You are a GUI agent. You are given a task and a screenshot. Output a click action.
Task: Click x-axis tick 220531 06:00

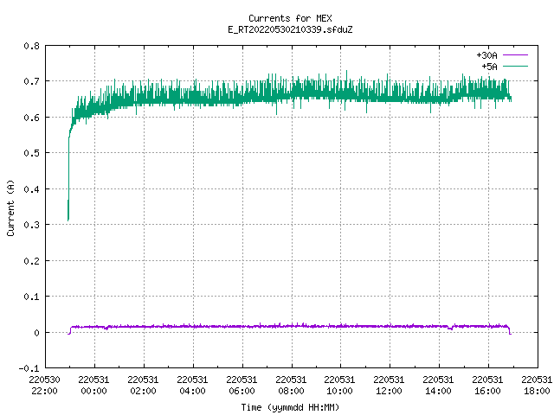(x=242, y=385)
